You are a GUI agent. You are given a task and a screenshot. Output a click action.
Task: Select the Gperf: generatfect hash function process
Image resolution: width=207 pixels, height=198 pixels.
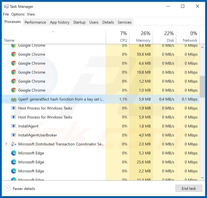101,99
